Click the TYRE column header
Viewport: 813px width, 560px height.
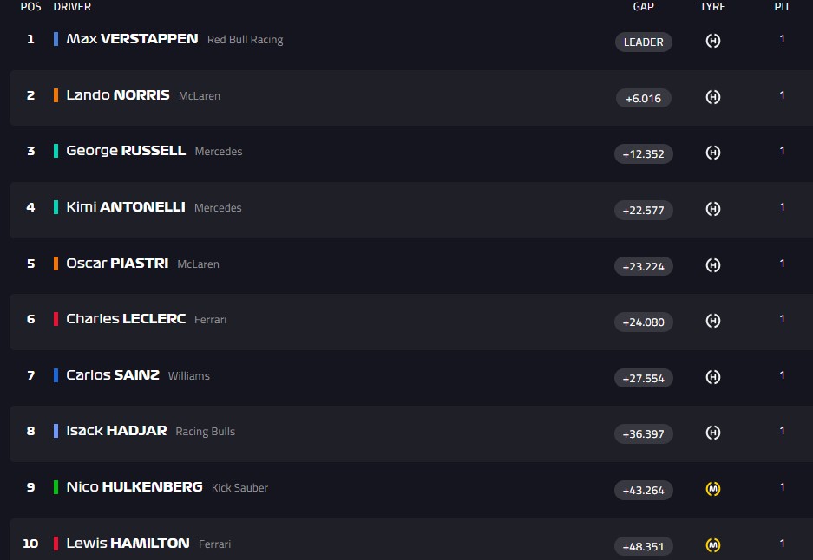[712, 7]
